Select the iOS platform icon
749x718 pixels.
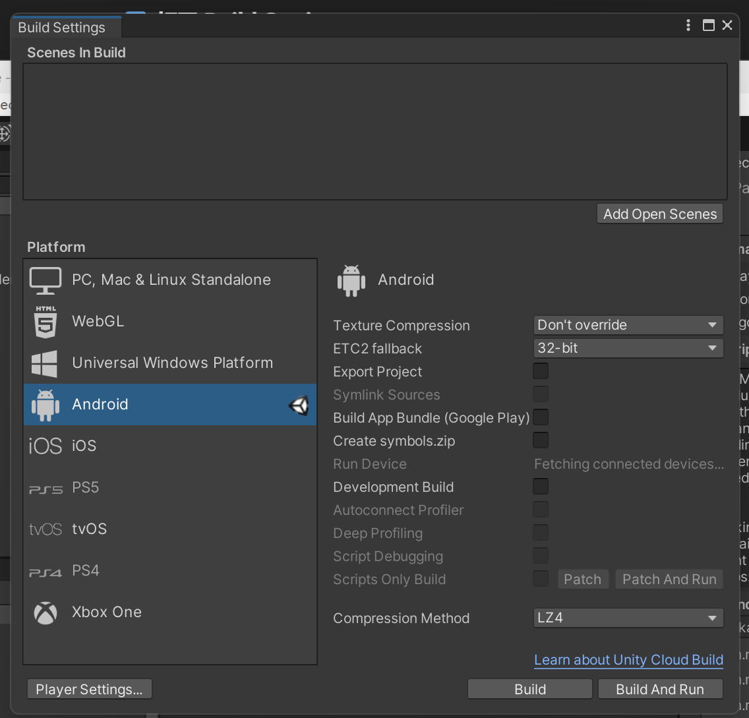pyautogui.click(x=45, y=446)
